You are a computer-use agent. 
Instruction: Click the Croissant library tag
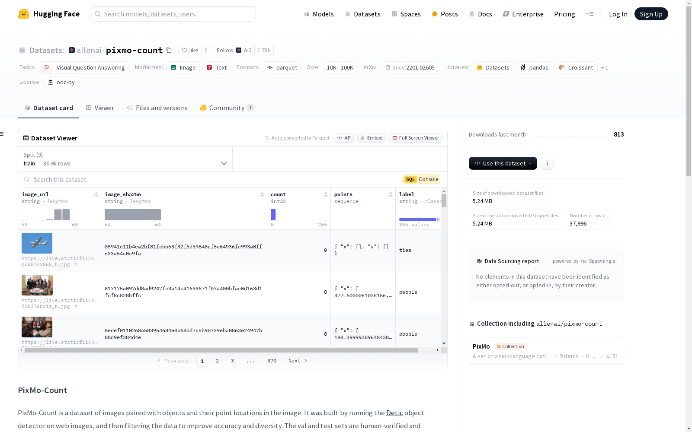(576, 68)
